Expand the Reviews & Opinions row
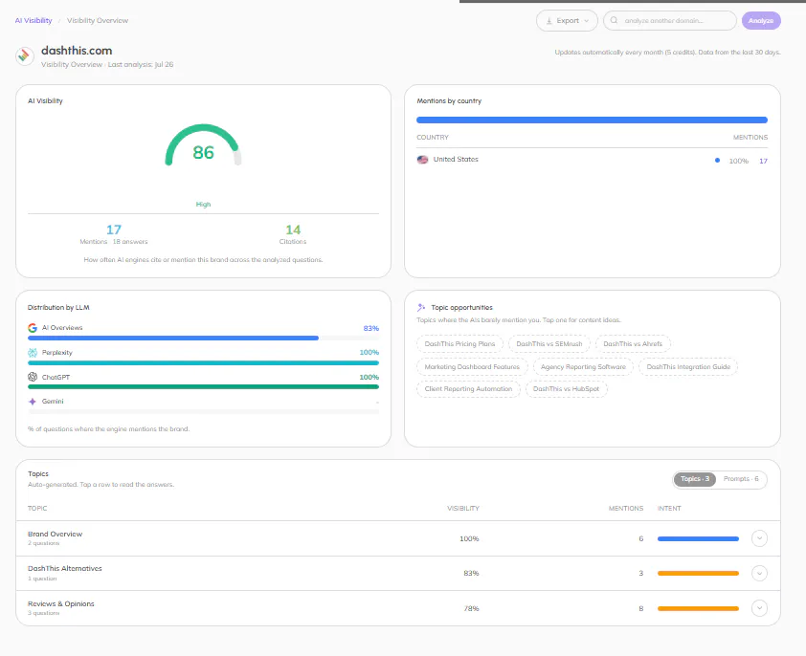Viewport: 806px width, 656px height. coord(759,608)
